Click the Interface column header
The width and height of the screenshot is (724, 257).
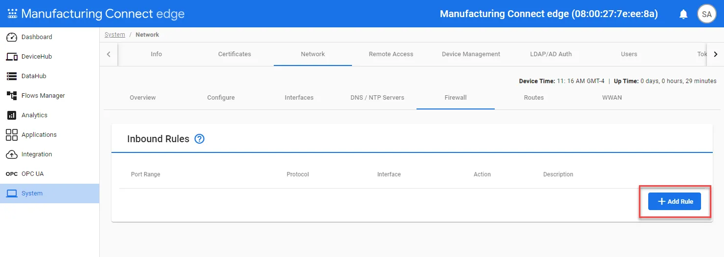click(389, 174)
